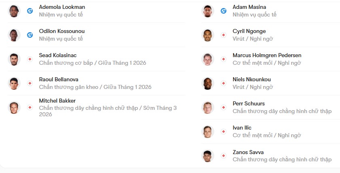This screenshot has width=340, height=173.
Task: Click Adam Masina's player name
Action: (x=249, y=7)
